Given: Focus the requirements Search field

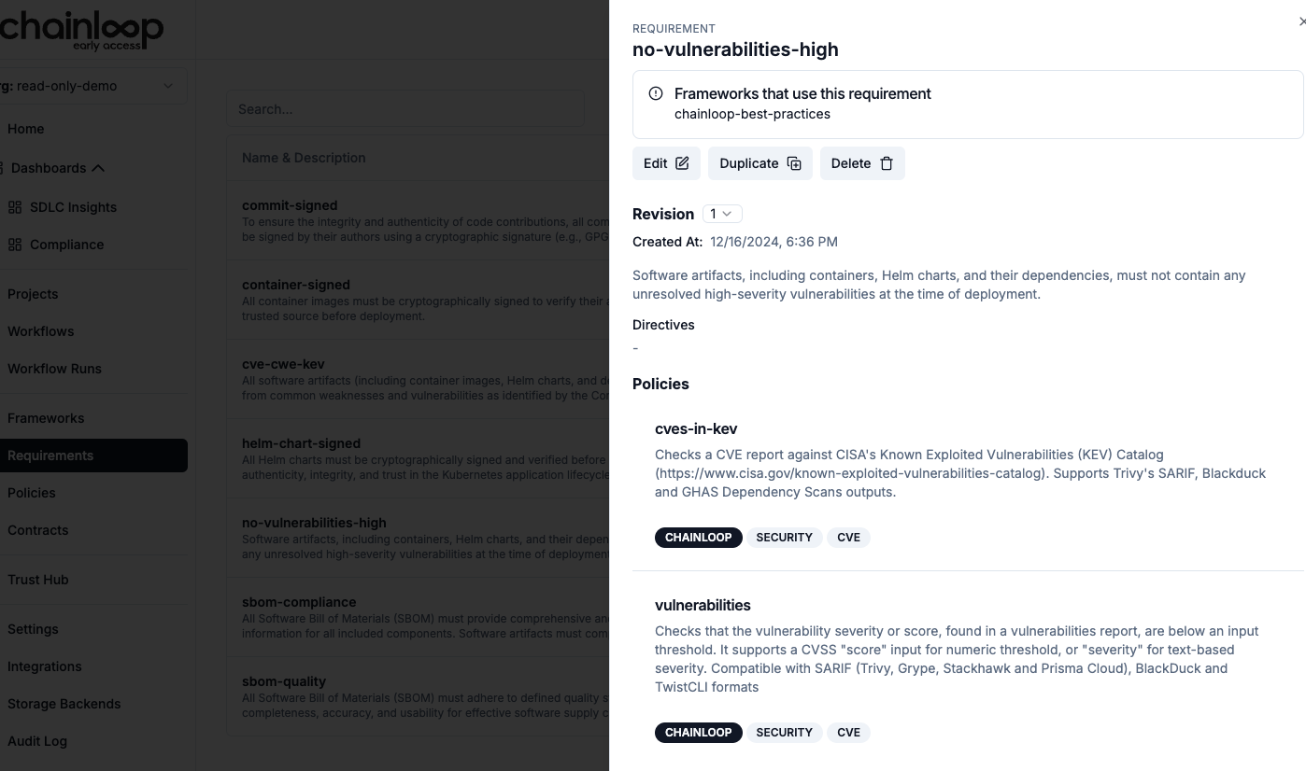Looking at the screenshot, I should pos(406,109).
